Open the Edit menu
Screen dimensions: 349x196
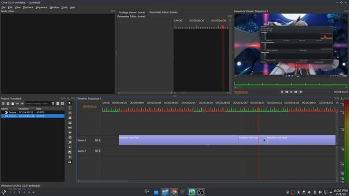click(10, 7)
